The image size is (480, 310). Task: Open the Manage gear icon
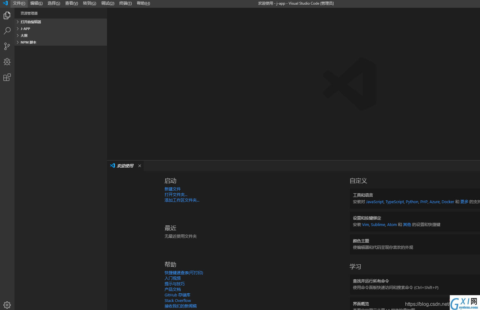7,305
